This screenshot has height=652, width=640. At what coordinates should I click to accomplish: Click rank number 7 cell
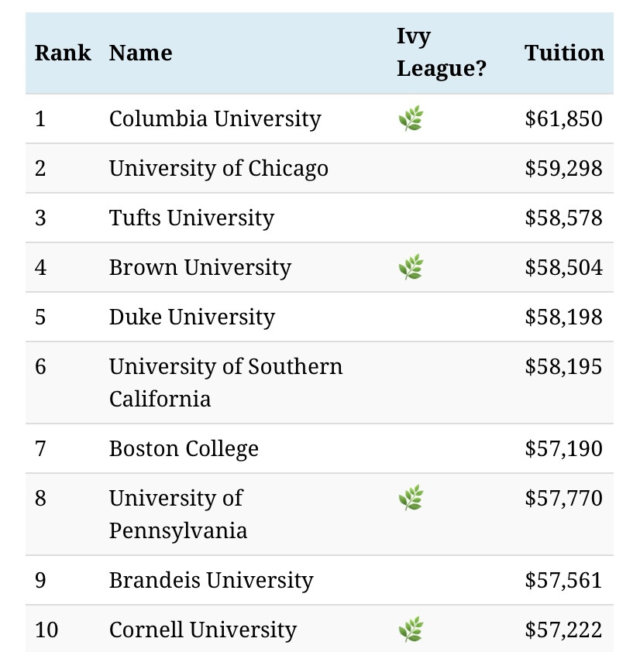click(40, 448)
